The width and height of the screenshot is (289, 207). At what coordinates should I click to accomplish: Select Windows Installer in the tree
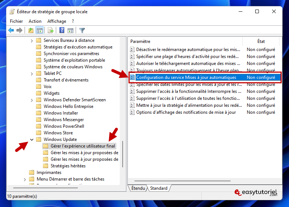(61, 113)
